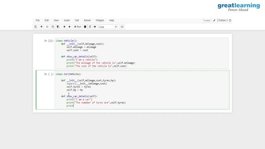
Task: Open the command palette keyboard icon
Action: click(x=122, y=26)
